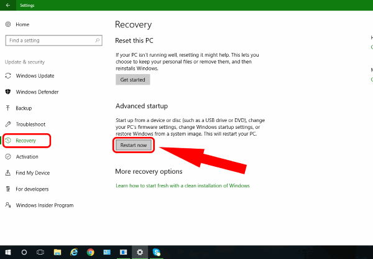Click the Windows Defender shield icon
This screenshot has height=259, width=373.
(x=8, y=92)
